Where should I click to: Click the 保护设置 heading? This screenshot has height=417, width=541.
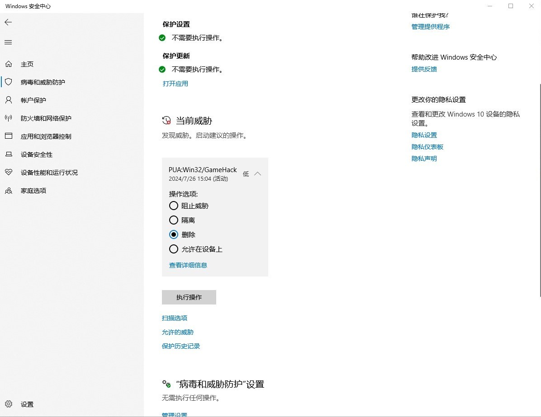coord(176,24)
